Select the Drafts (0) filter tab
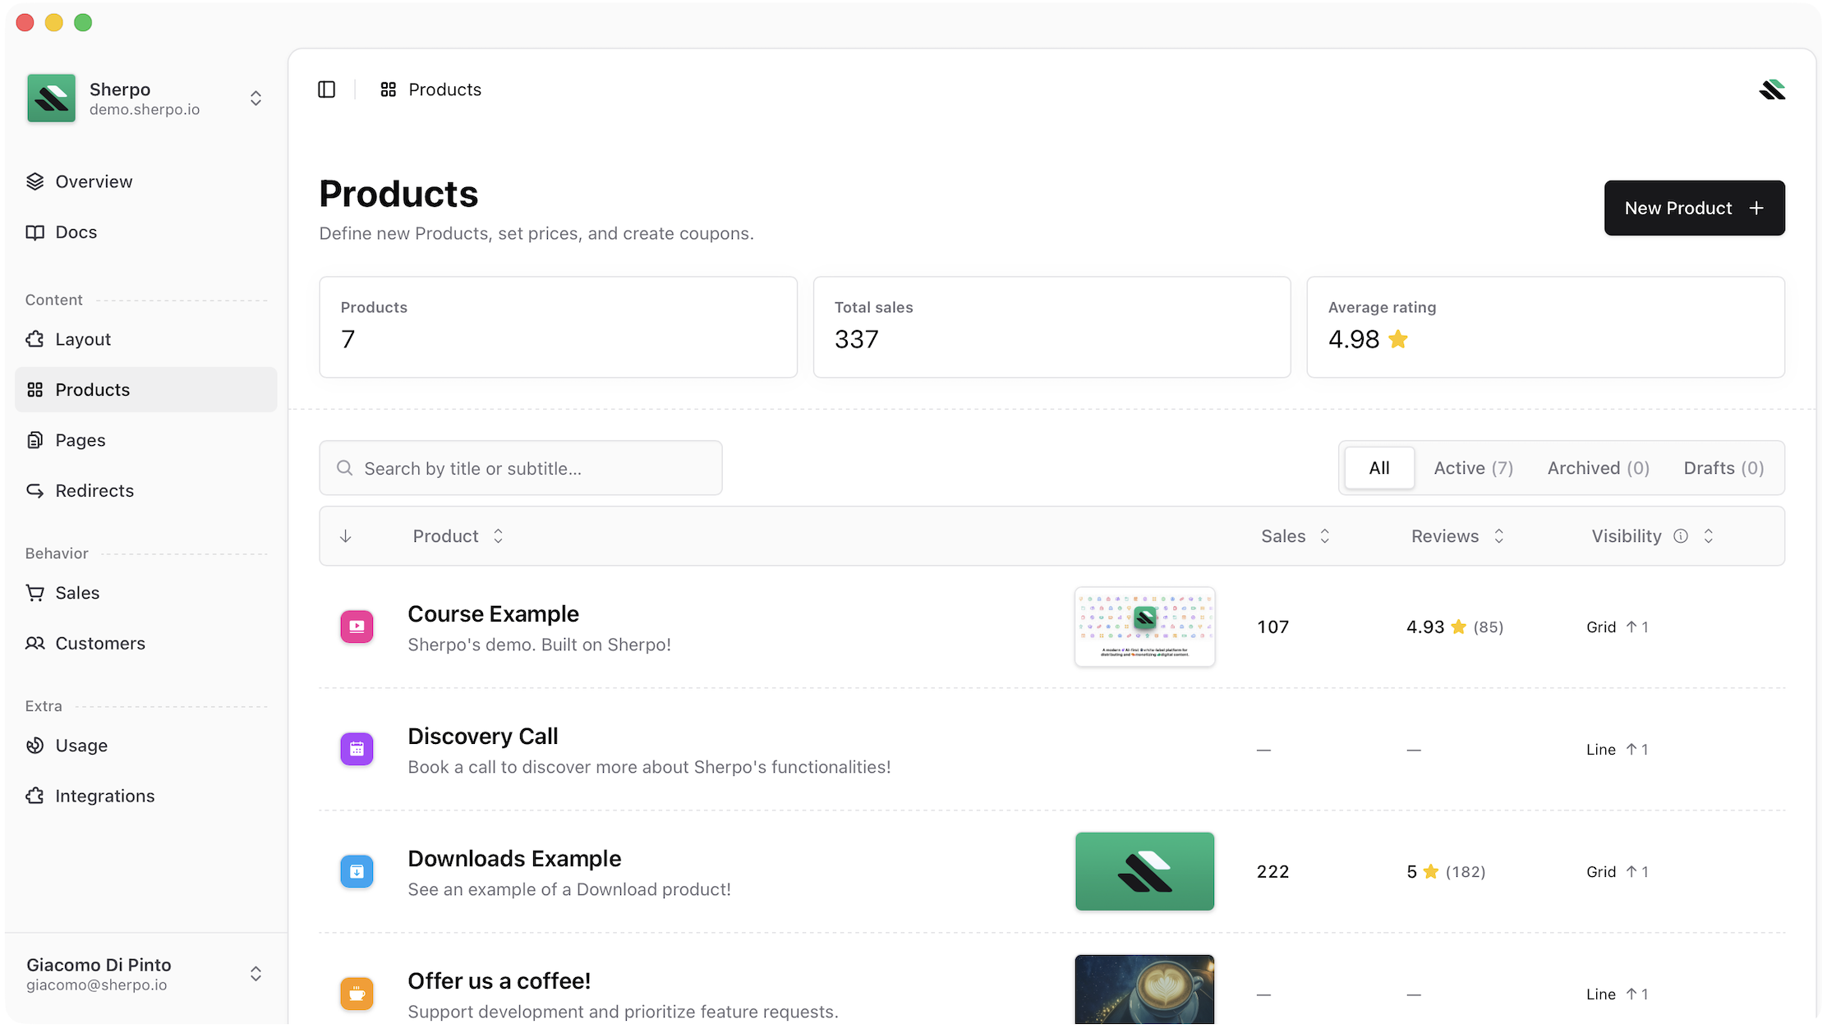The image size is (1827, 1033). tap(1723, 468)
